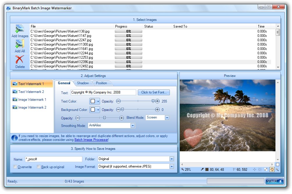Open the Batch Image Processor link
Screen dimensions: 292x194
pos(91,140)
